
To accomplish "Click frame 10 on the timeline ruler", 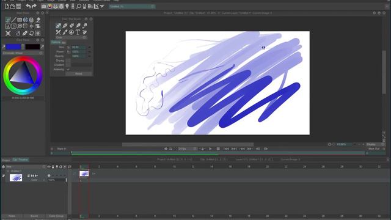I will click(x=174, y=167).
